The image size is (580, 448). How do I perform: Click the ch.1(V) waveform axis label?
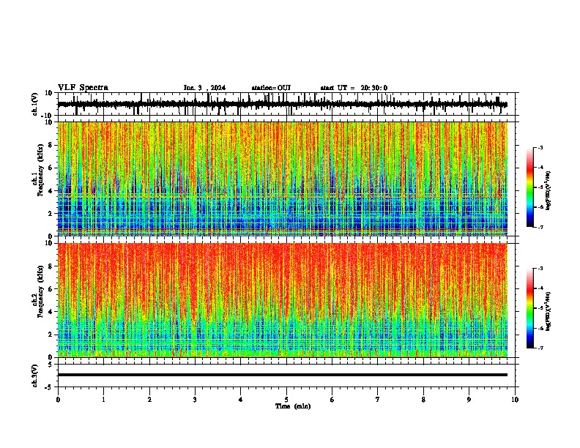34,104
